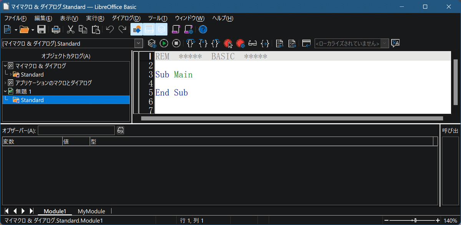Click the Single Step (step into) icon
The image size is (461, 225).
pos(203,43)
